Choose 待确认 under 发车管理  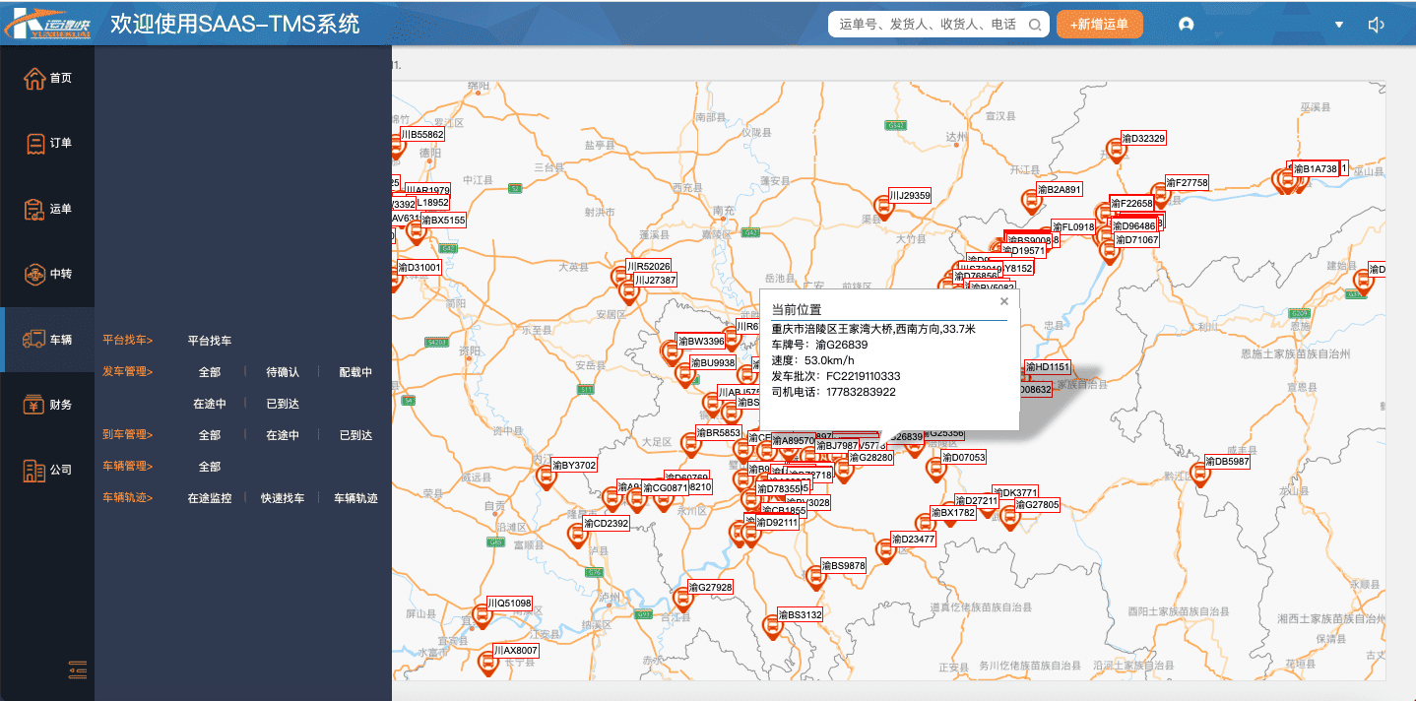(283, 372)
